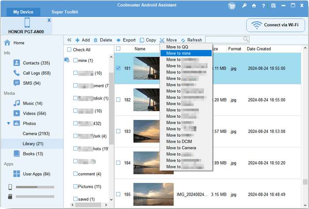Screen dimensions: 309x209
Task: Click the question mark help icon
Action: click(x=263, y=6)
